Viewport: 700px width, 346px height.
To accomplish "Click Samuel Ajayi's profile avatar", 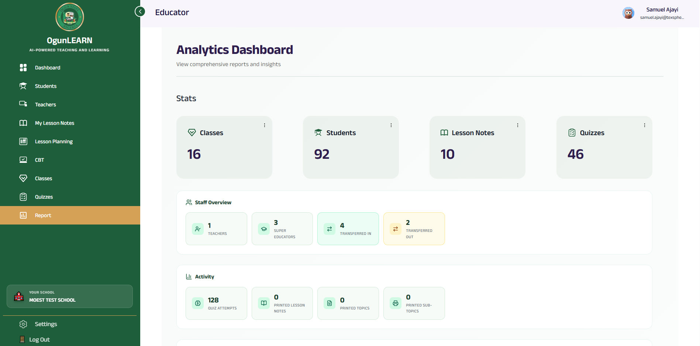I will 628,13.
